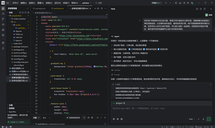
Task: Collapse all folders in explorer
Action: pos(28,13)
